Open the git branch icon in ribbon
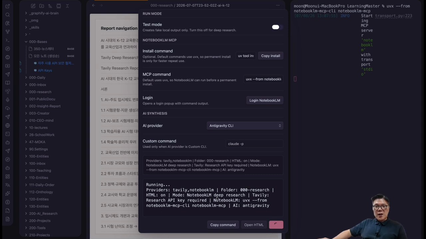Screen dimensions: 426x239 [8, 32]
